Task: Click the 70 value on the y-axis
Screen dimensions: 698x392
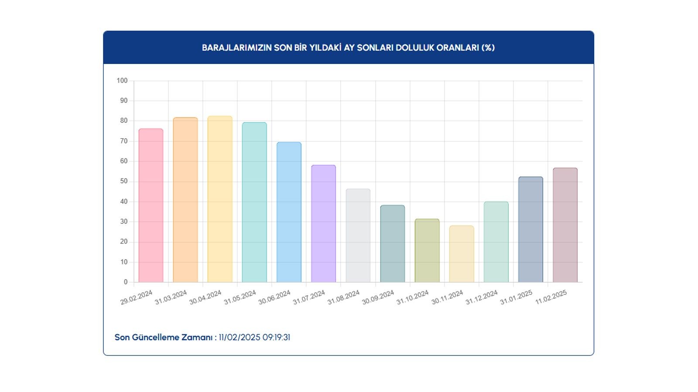Action: pos(124,141)
